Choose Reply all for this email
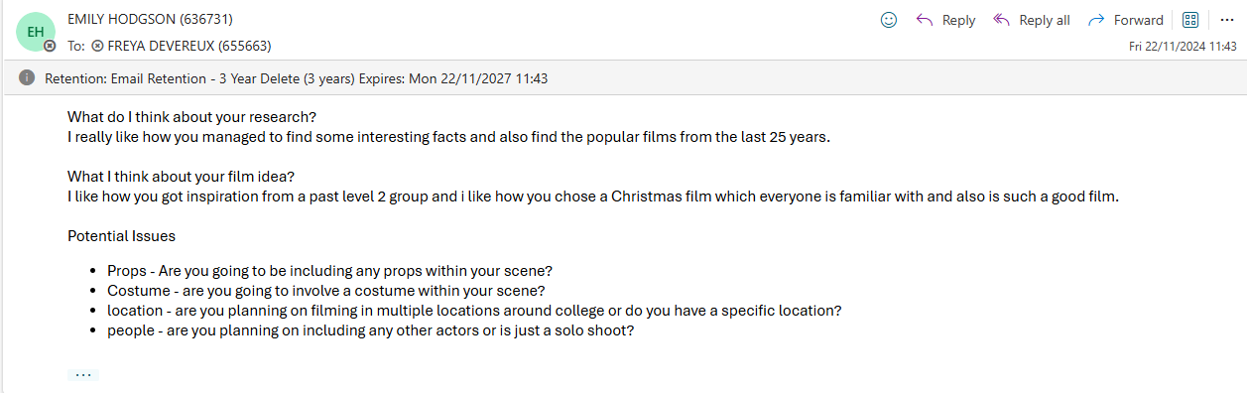The image size is (1247, 393). (x=1032, y=20)
